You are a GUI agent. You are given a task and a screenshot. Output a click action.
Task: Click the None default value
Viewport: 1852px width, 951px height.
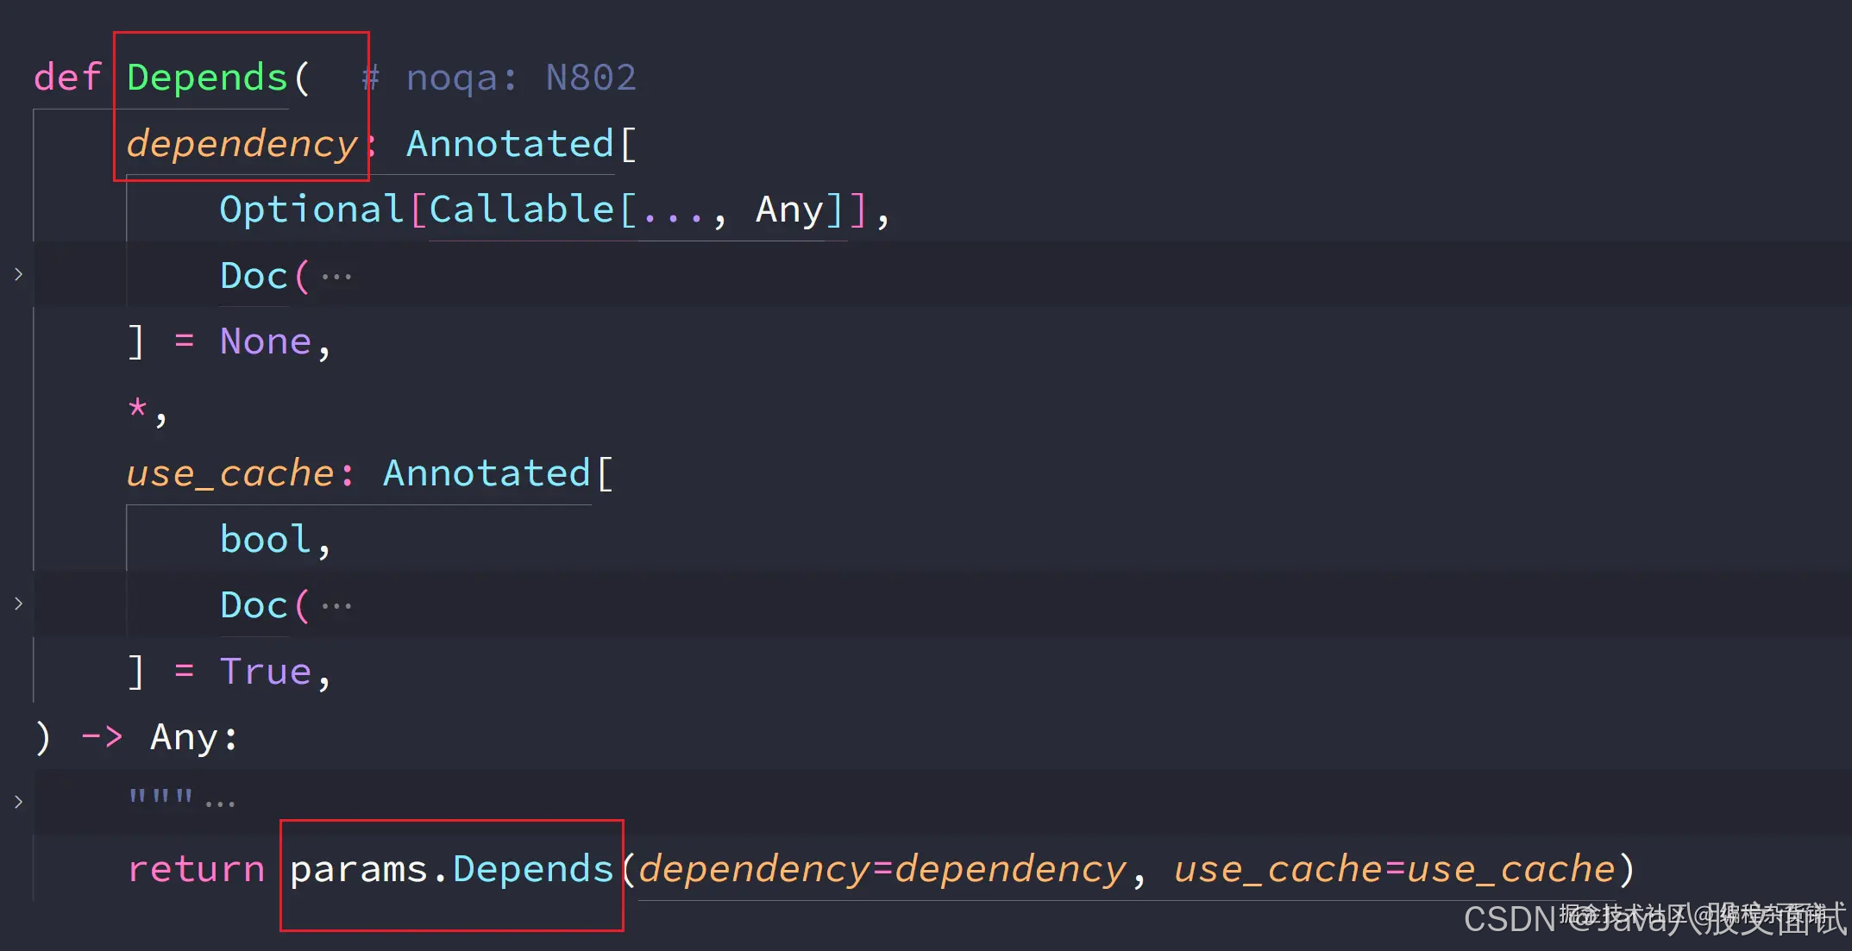[x=266, y=341]
